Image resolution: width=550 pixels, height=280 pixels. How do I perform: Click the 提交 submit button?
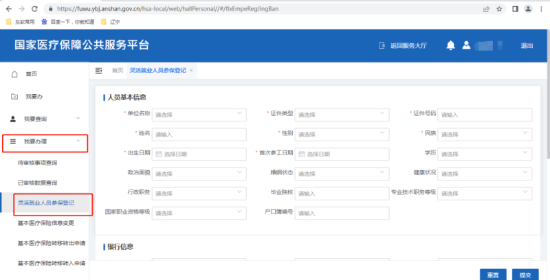(525, 274)
